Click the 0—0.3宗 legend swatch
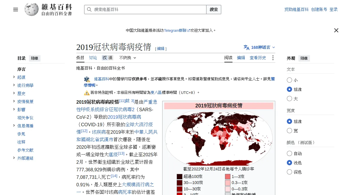Image resolution: width=347 pixels, height=195 pixels. tap(228, 189)
